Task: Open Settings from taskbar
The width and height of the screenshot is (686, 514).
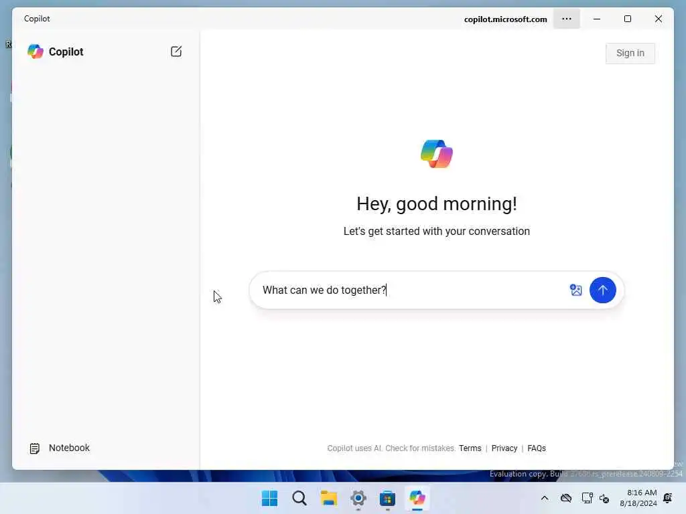Action: tap(358, 498)
